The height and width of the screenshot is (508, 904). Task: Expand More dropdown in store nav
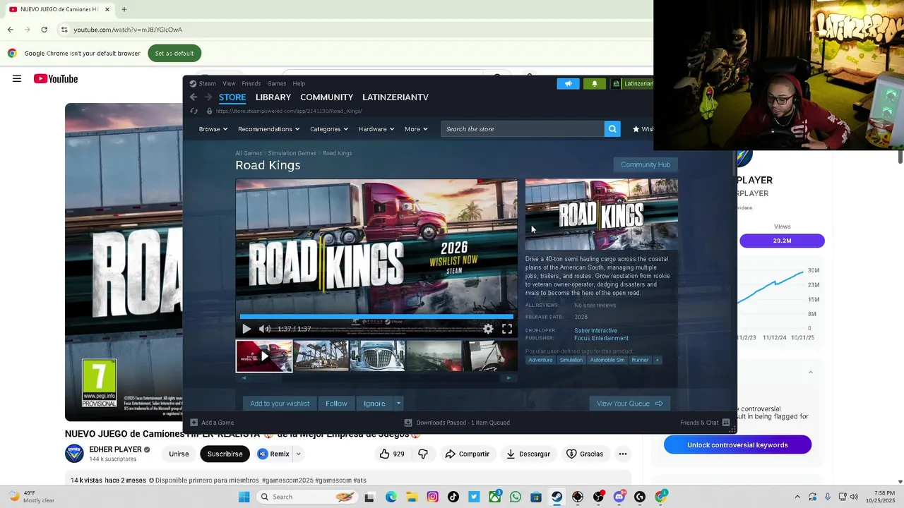(416, 129)
